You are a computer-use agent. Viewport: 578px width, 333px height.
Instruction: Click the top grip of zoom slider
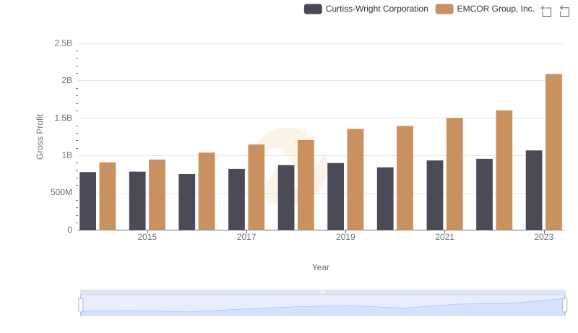(322, 292)
